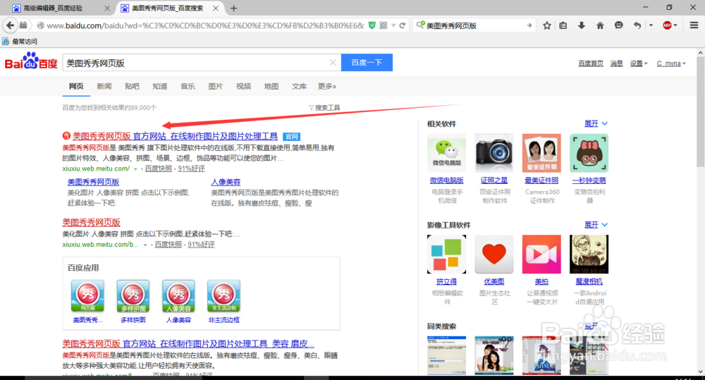Open the address bar history dropdown arrow
Image resolution: width=705 pixels, height=380 pixels.
pyautogui.click(x=393, y=25)
